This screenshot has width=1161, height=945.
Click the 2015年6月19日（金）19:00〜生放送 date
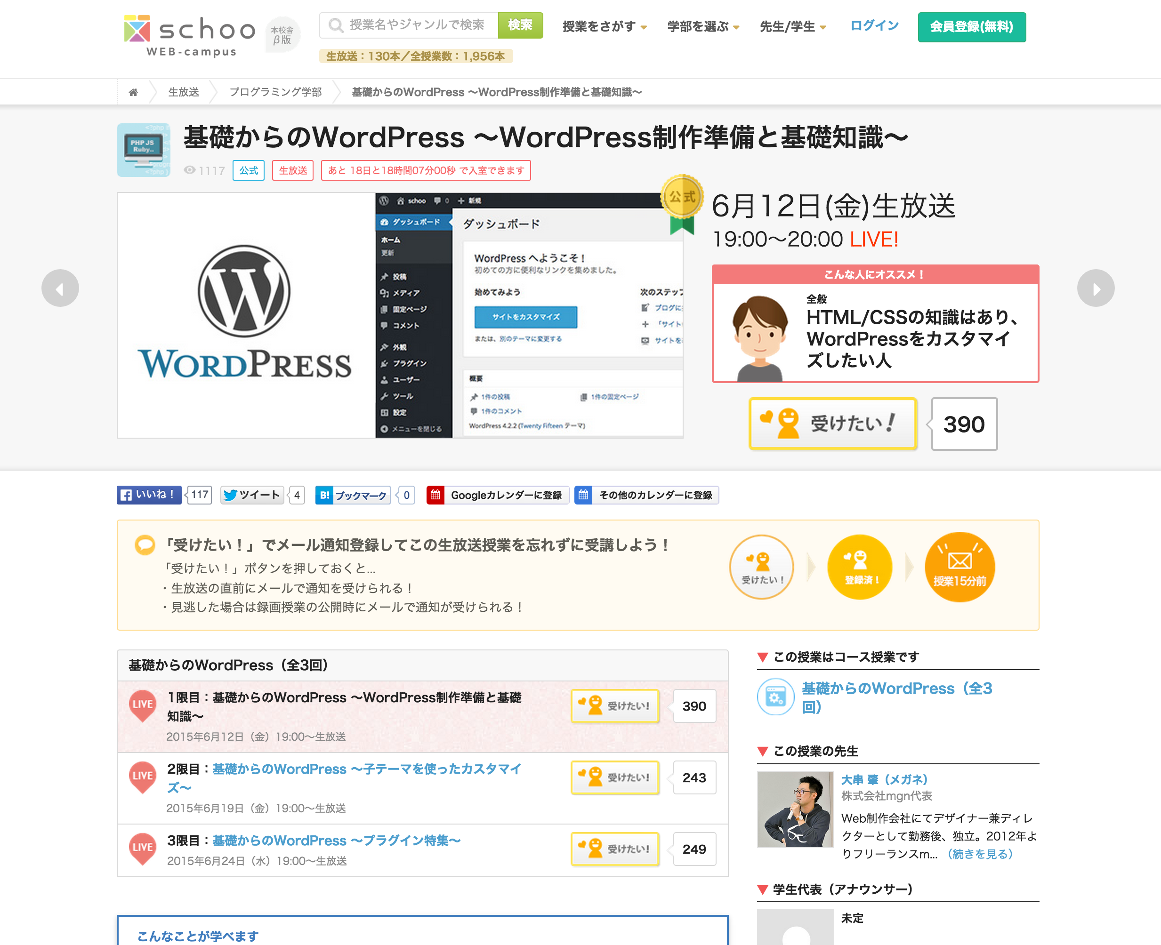click(x=256, y=809)
